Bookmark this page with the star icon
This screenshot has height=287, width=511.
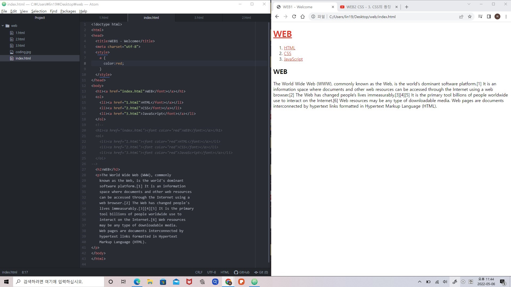click(x=470, y=16)
